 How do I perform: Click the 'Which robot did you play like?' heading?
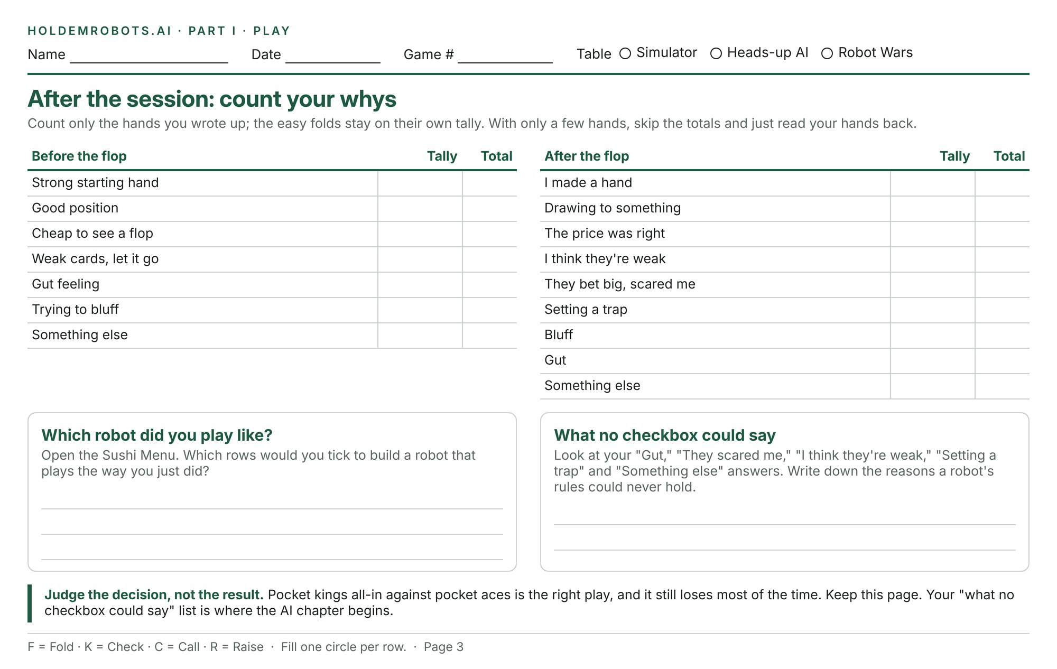click(x=157, y=435)
